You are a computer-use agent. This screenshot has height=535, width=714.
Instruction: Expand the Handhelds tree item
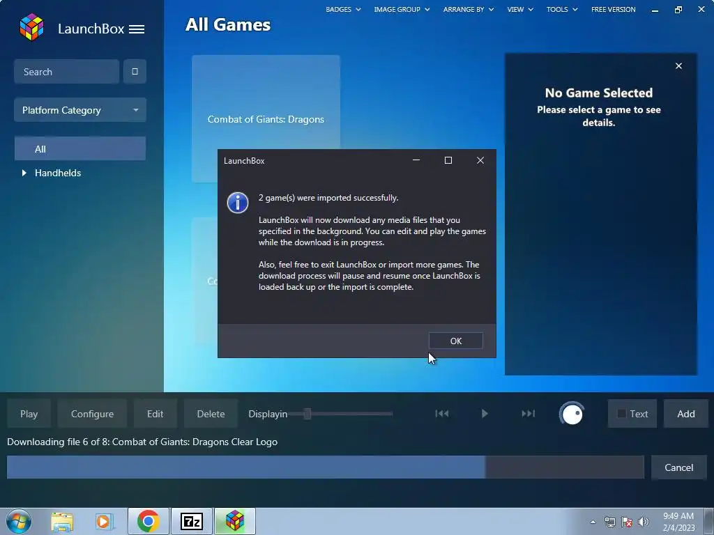(24, 173)
